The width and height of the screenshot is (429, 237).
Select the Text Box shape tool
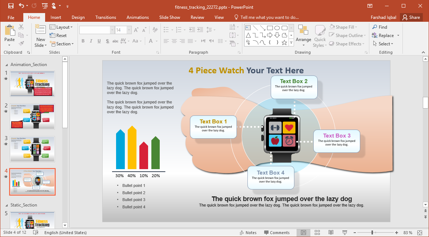pos(248,27)
